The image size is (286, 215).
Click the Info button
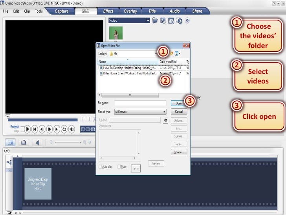pos(179,128)
